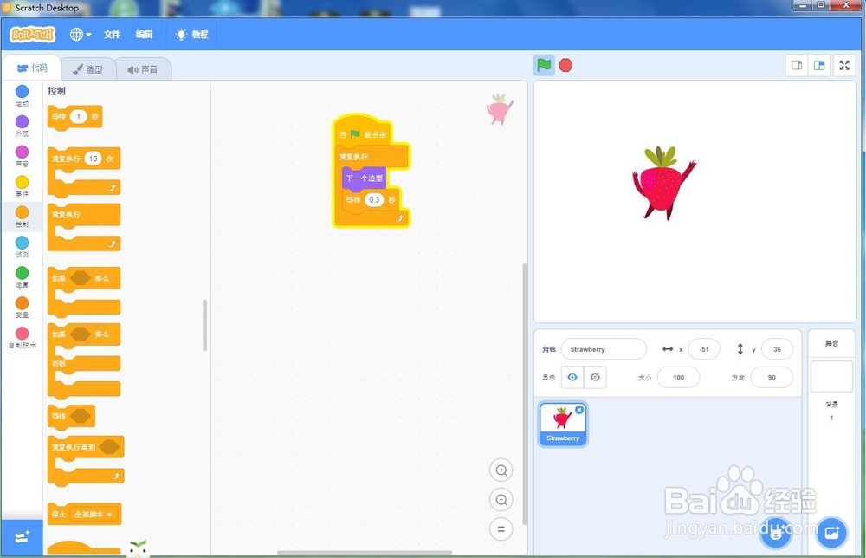Select the 运动 motion category
The image size is (866, 558).
pos(23,95)
